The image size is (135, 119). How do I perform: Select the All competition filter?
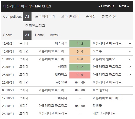(27, 17)
